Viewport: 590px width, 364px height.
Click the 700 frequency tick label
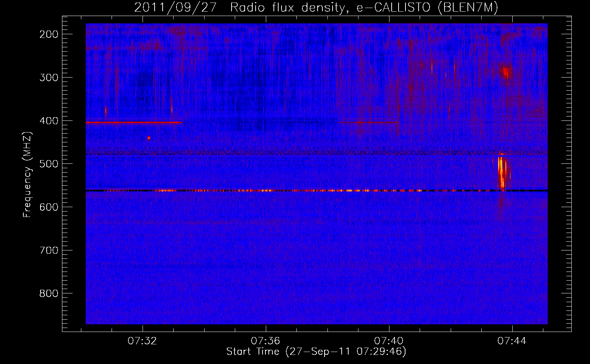[49, 250]
